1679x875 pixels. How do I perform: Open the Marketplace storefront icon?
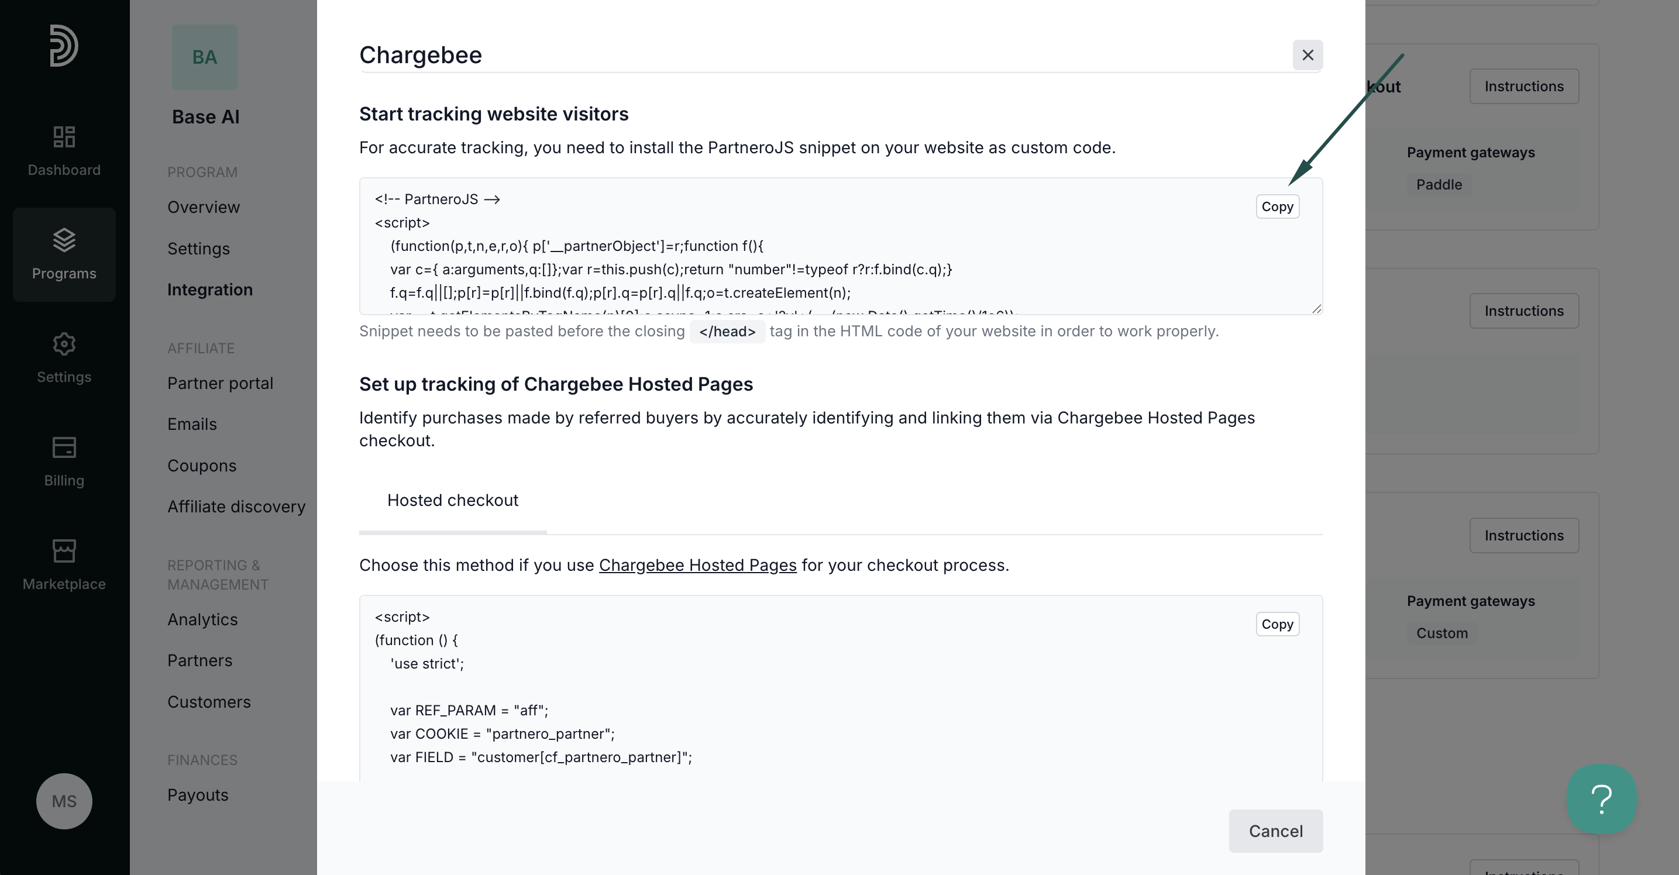64,551
